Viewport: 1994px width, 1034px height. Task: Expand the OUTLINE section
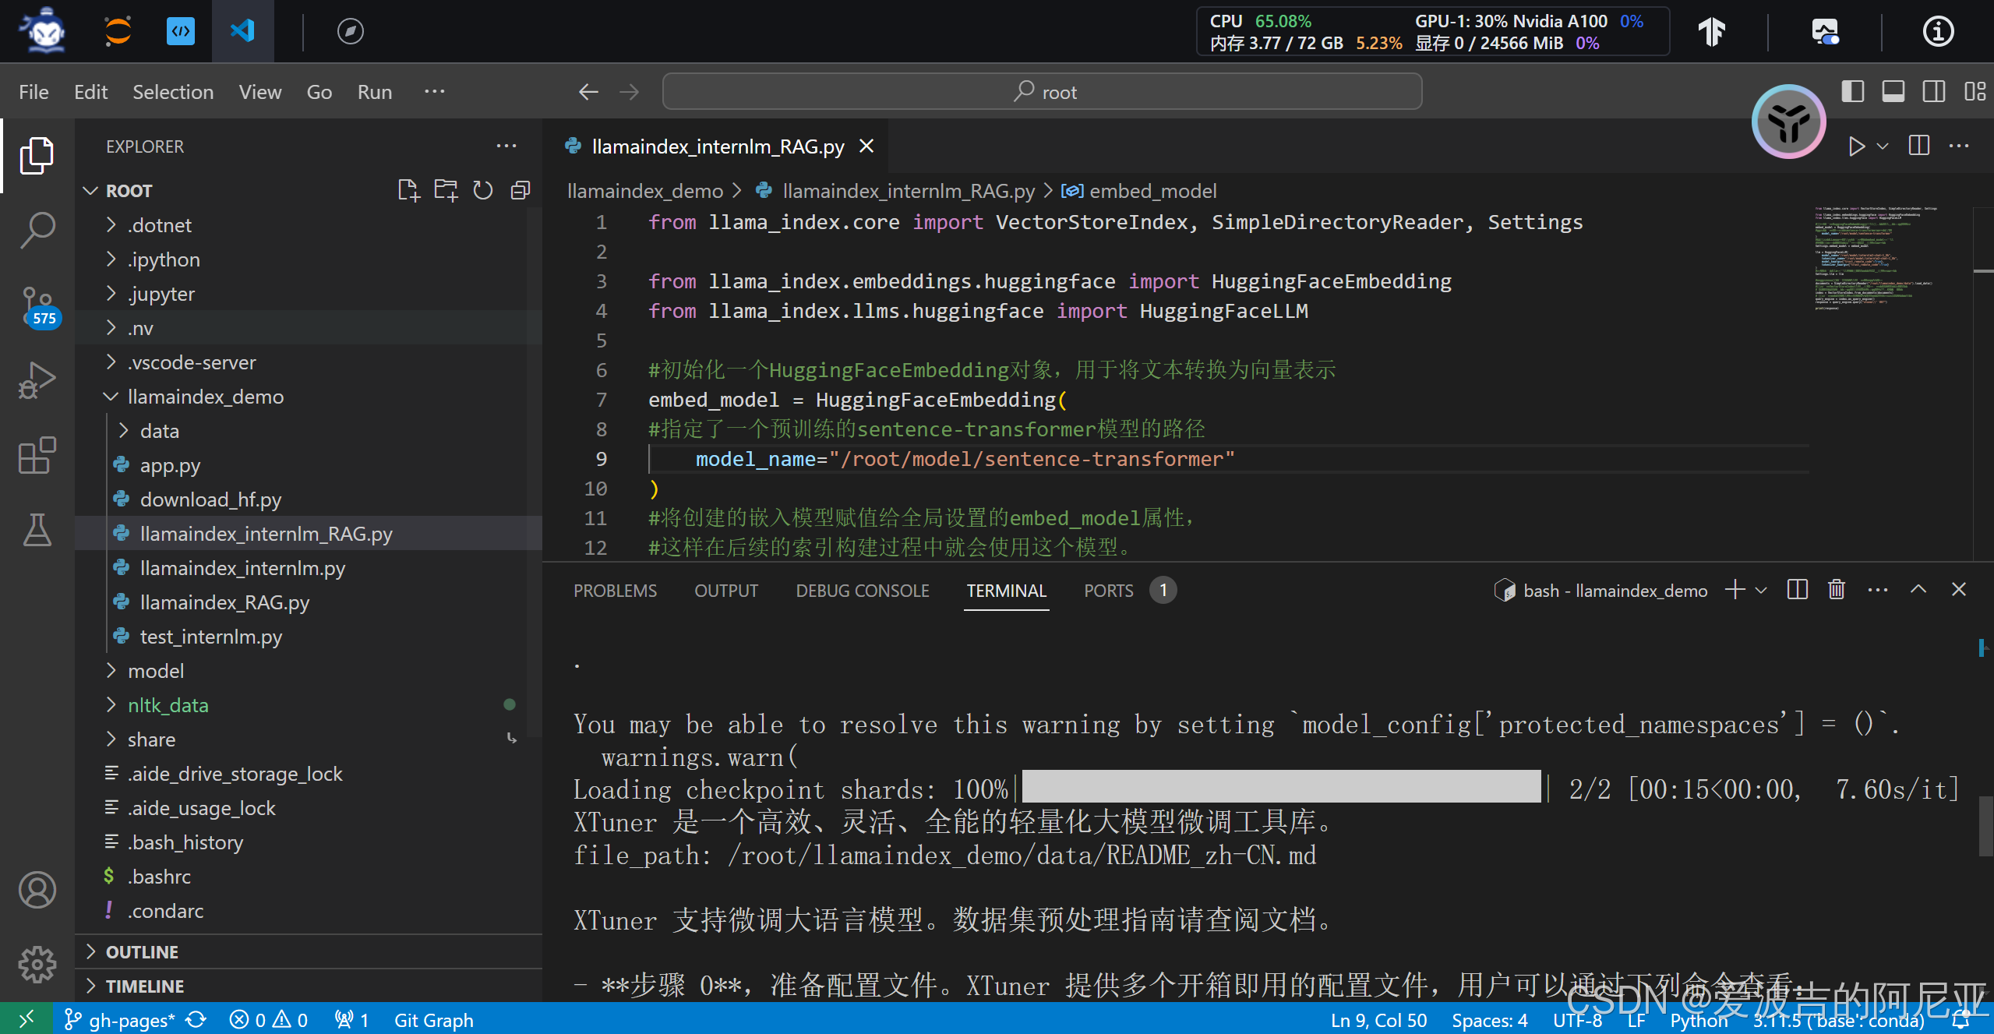(x=142, y=951)
